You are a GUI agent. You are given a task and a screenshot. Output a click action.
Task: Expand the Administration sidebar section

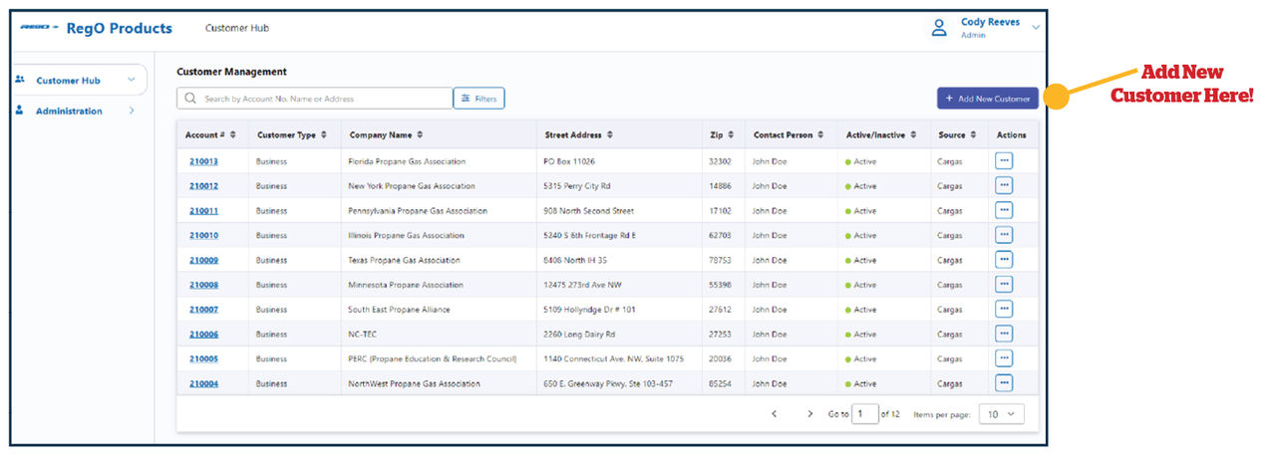[132, 111]
